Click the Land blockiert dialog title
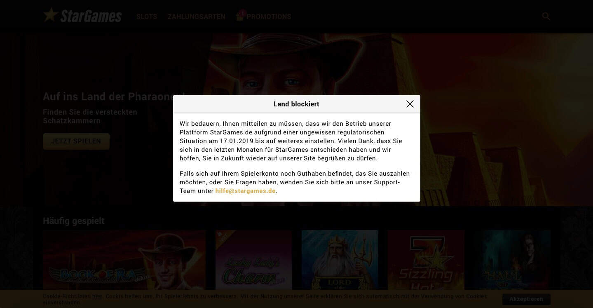Viewport: 593px width, 308px height. [296, 104]
